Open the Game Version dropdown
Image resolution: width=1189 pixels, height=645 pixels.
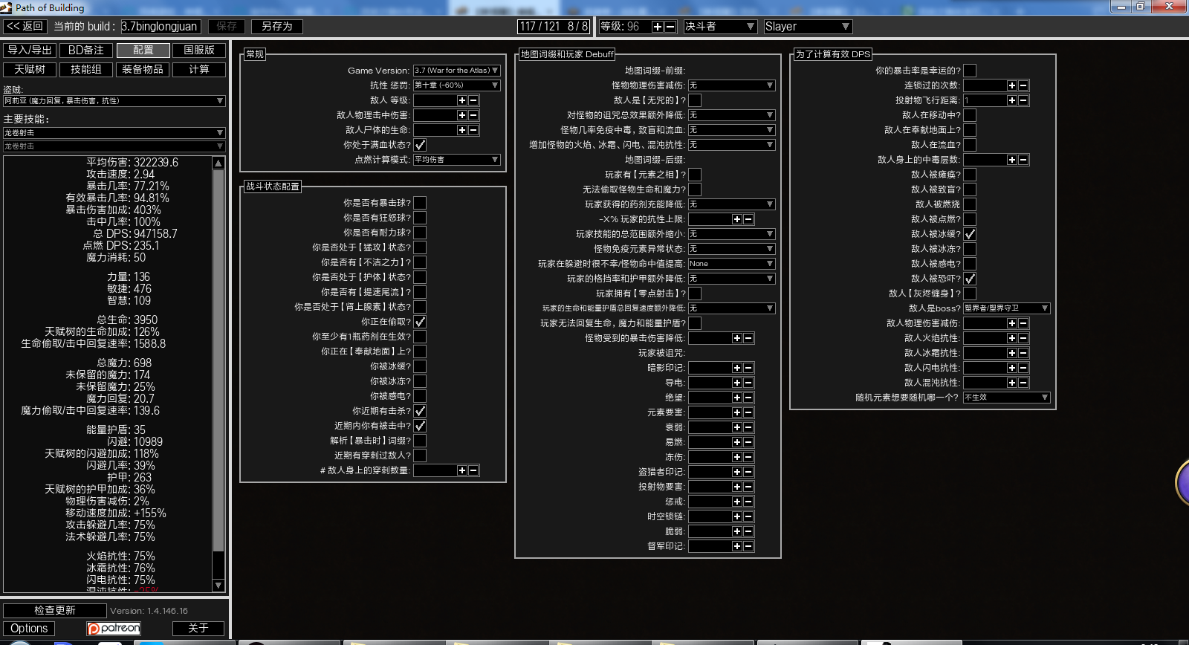point(456,71)
